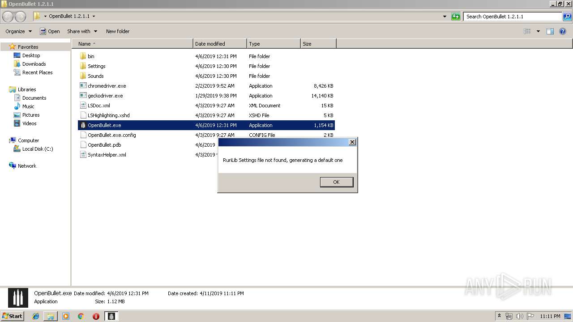Screen dimensions: 573x322
Task: Click the 8,426 KB size cell
Action: click(323, 86)
